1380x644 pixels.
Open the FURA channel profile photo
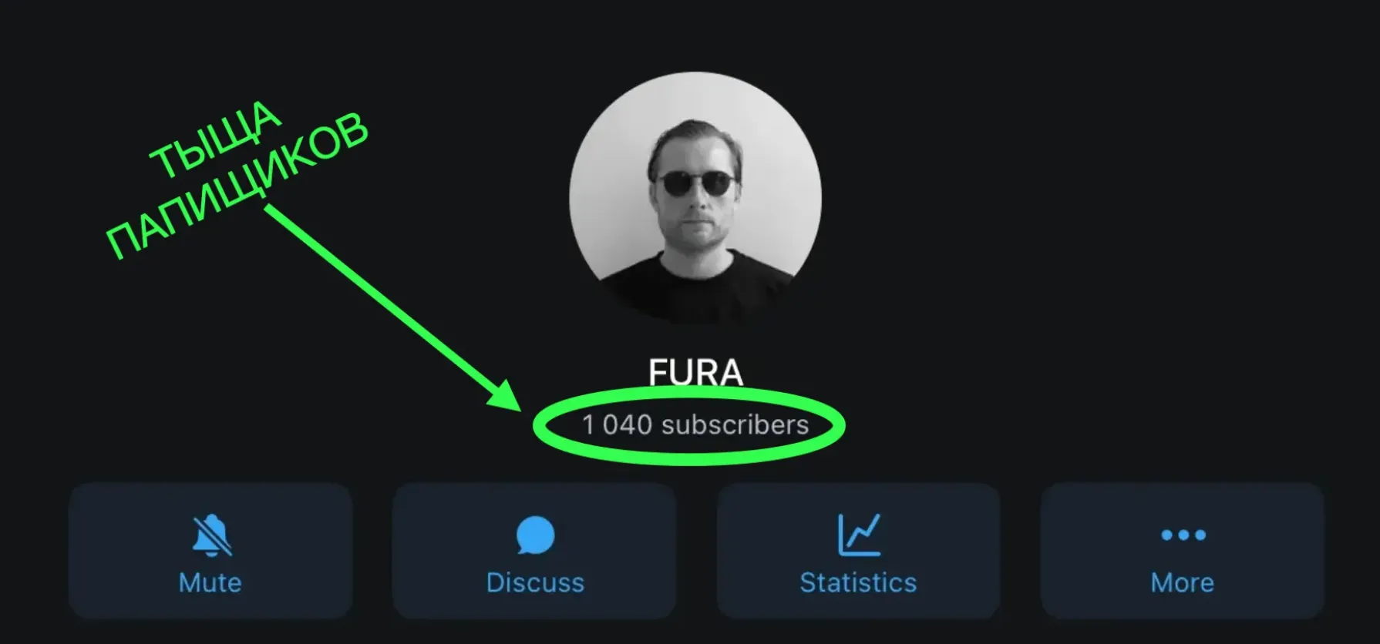(x=695, y=198)
